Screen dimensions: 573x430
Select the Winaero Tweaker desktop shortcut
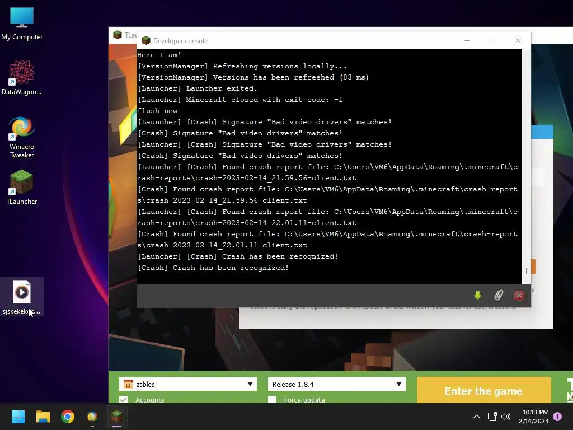[x=22, y=137]
